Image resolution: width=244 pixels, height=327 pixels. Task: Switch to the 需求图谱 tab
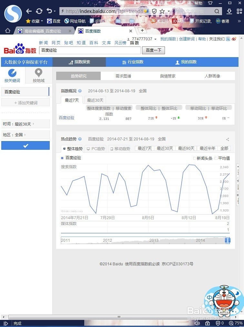[123, 76]
